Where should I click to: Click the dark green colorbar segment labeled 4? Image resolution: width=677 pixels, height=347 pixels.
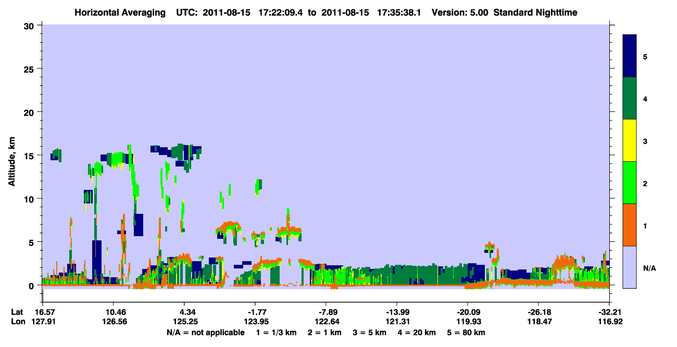coord(630,98)
